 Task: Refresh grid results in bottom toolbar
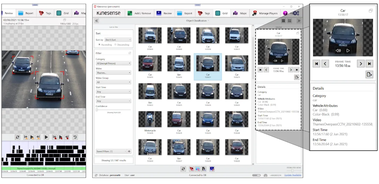[x=183, y=169]
